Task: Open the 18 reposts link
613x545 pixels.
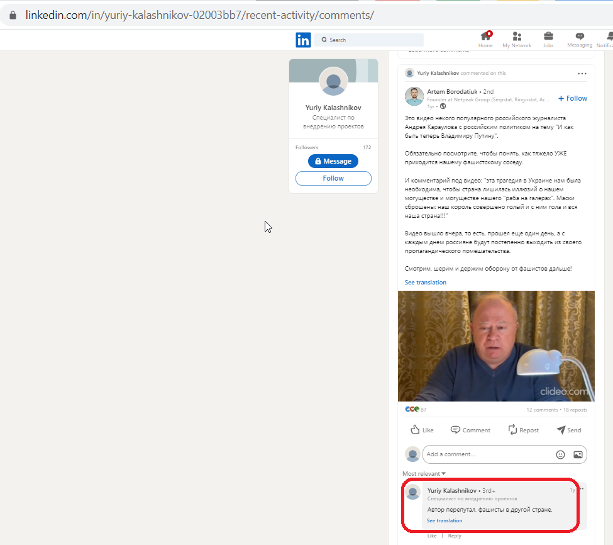Action: pyautogui.click(x=575, y=410)
